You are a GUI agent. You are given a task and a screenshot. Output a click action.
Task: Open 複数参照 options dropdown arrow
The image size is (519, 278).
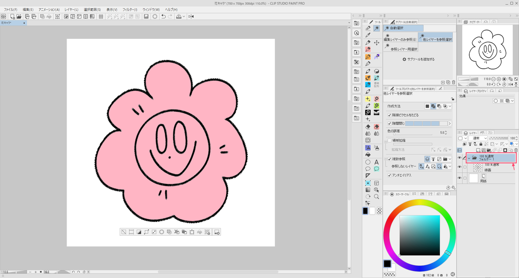450,159
